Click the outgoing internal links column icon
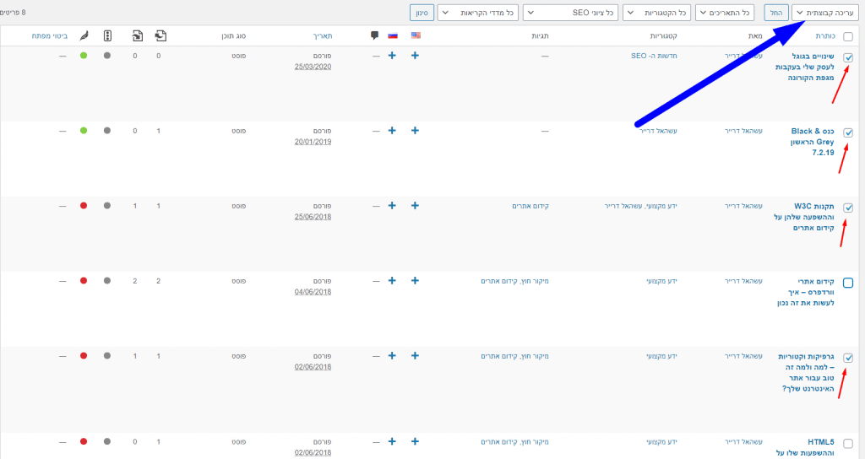The height and width of the screenshot is (459, 865). pyautogui.click(x=160, y=35)
